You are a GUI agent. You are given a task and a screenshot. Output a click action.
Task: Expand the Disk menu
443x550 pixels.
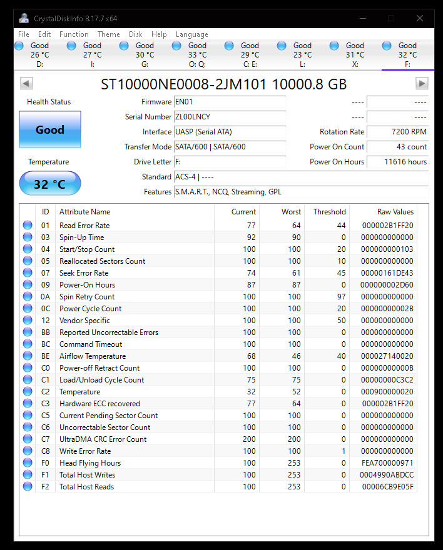pyautogui.click(x=136, y=34)
